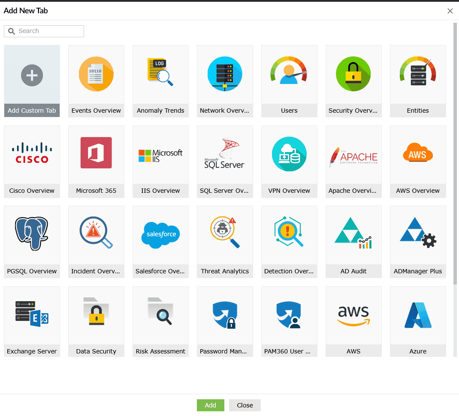
Task: Select the SQL Server Overview tile
Action: click(x=225, y=162)
